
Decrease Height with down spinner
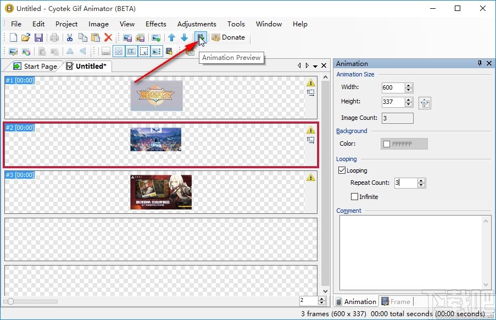(408, 104)
